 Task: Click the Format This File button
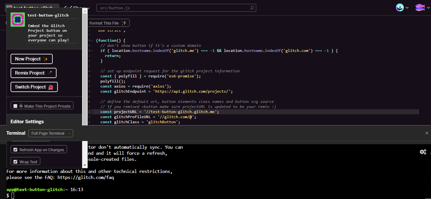click(x=108, y=23)
